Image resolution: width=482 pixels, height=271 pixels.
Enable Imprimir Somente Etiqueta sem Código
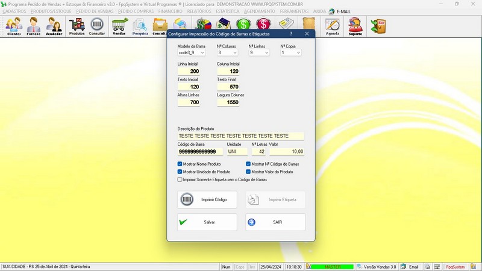[x=180, y=179]
